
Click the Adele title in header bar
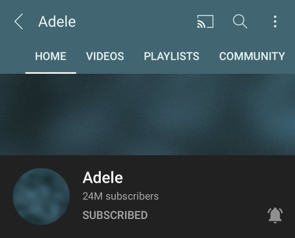[x=57, y=22]
